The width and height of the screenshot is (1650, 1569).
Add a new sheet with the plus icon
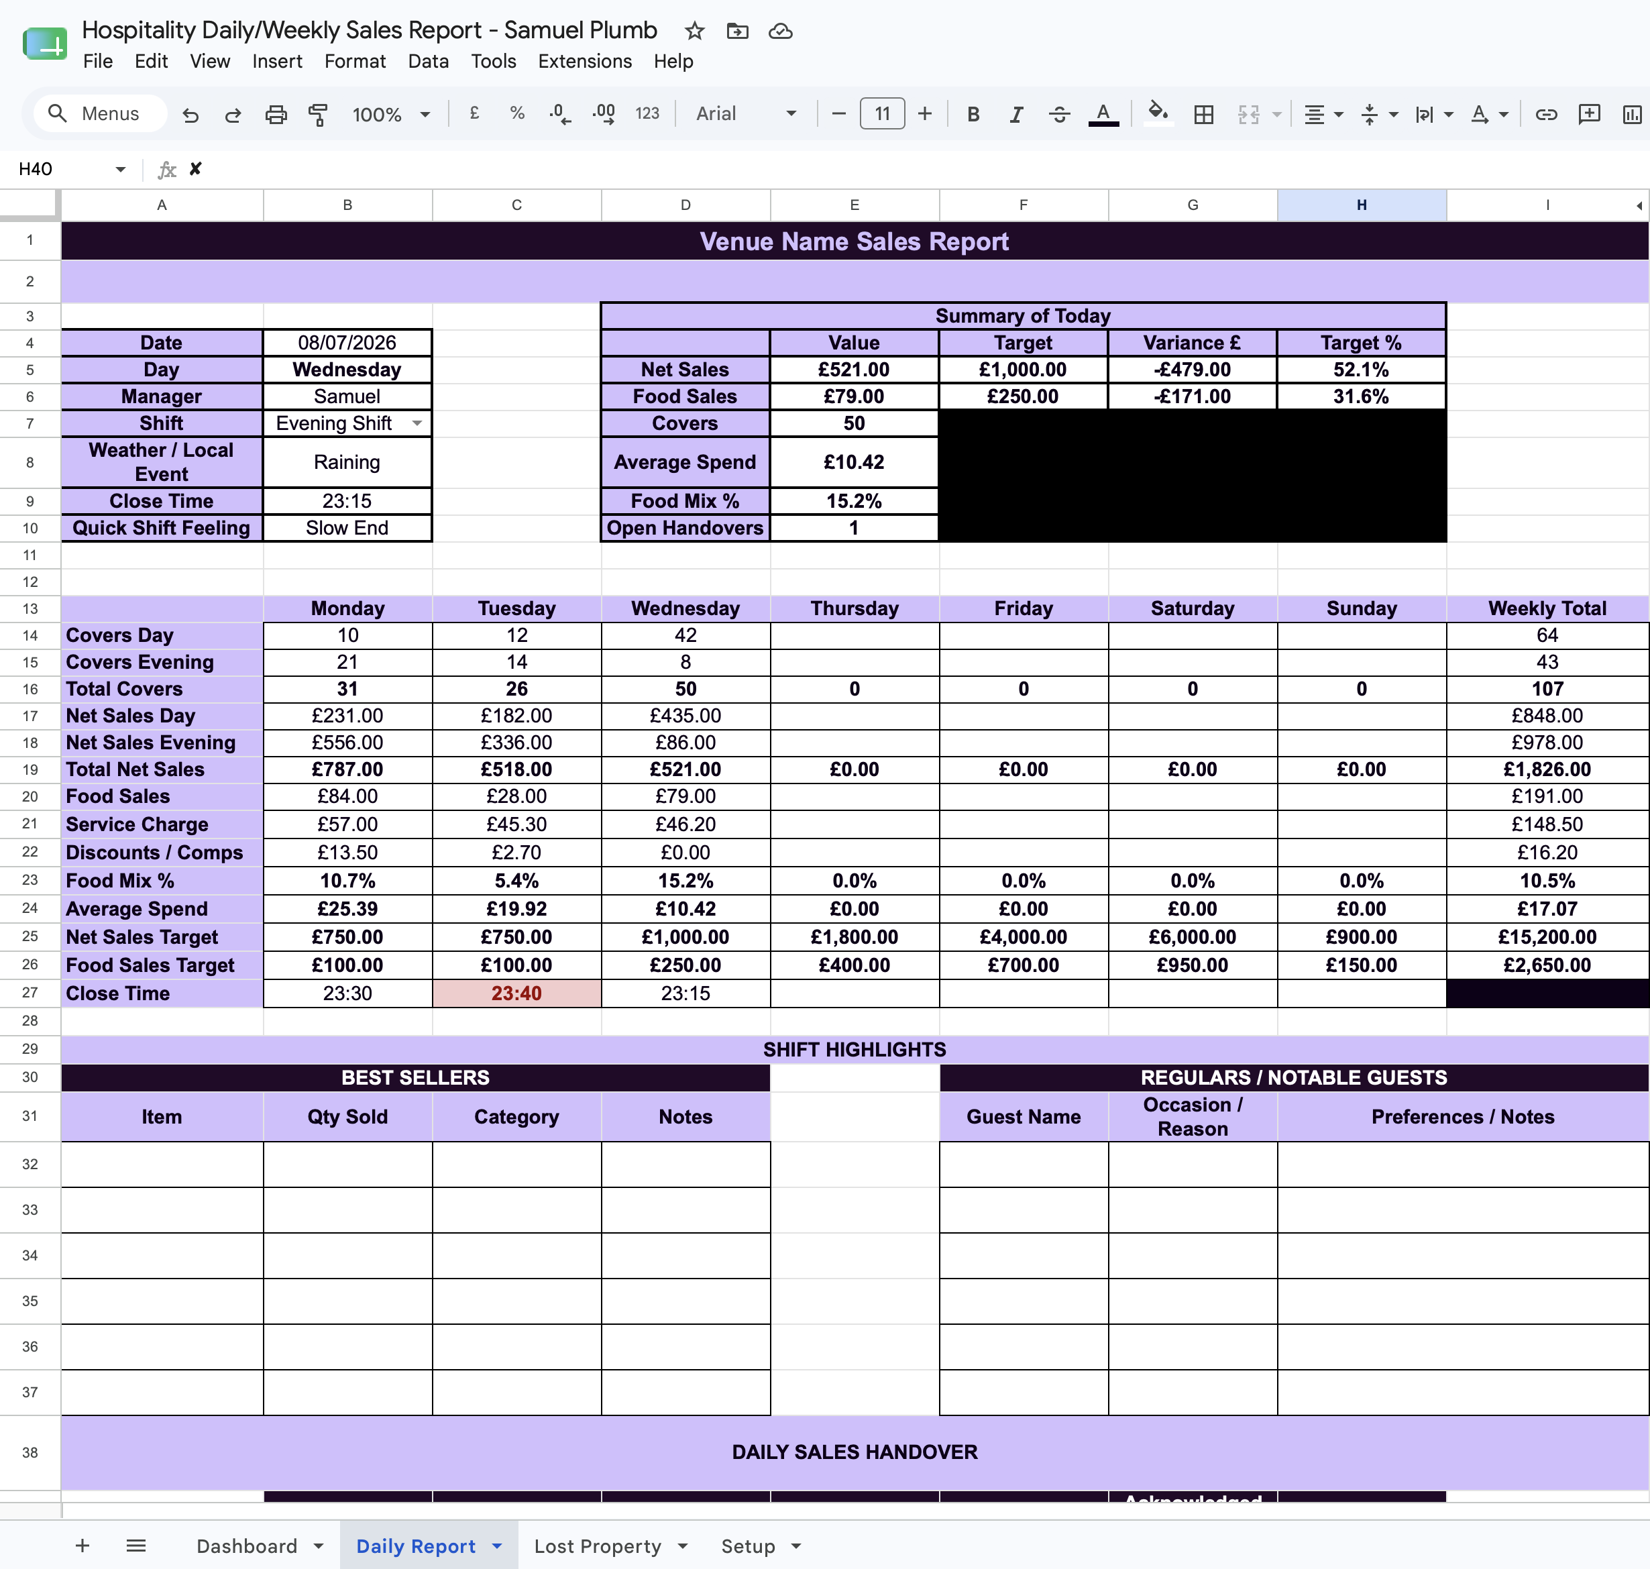82,1546
